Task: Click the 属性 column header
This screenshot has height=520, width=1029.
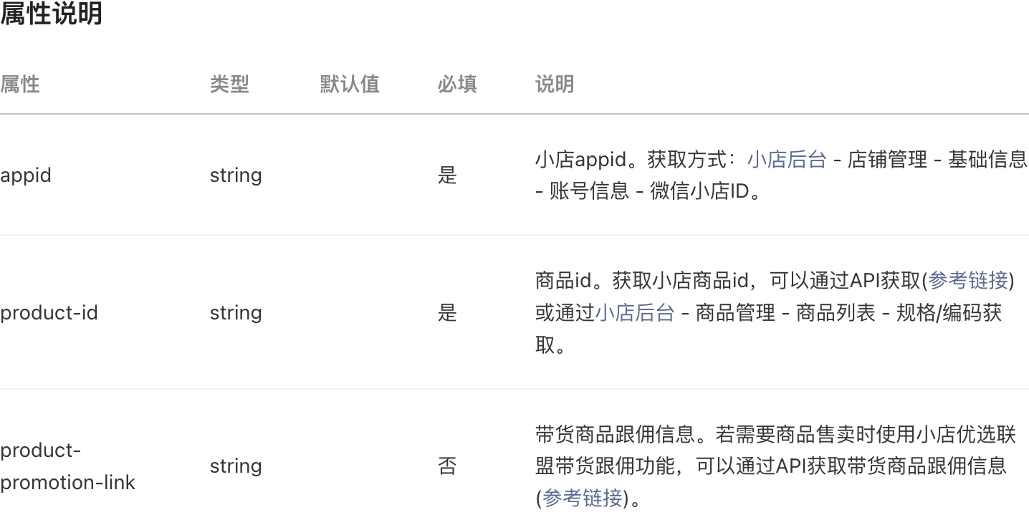Action: coord(20,85)
